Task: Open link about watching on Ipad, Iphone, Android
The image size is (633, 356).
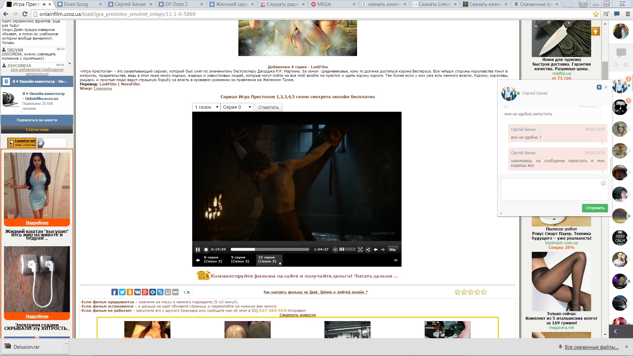Action: 316,292
